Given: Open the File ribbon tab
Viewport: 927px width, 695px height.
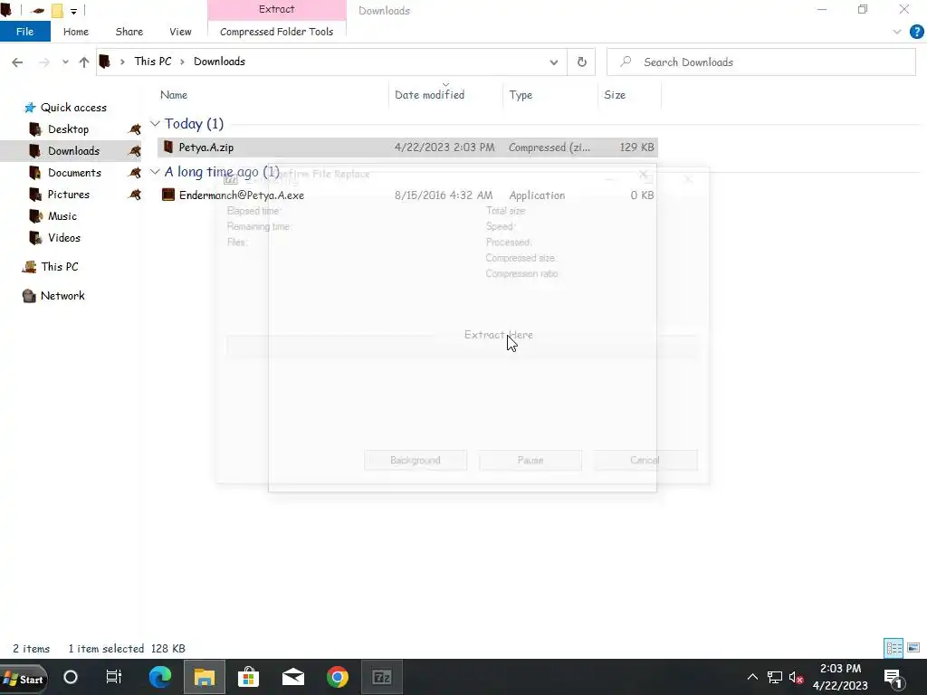Looking at the screenshot, I should coord(24,32).
